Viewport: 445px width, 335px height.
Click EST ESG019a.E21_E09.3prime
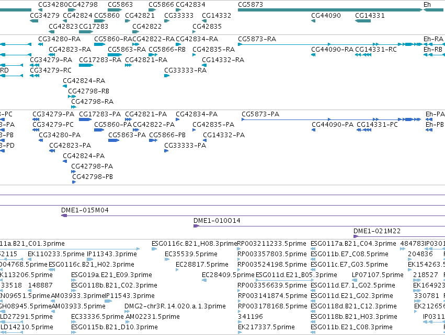(x=111, y=275)
